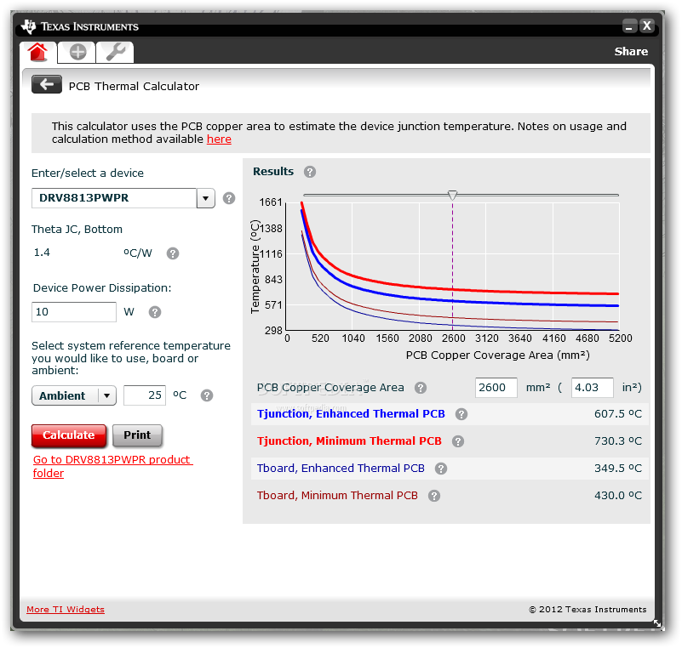This screenshot has height=648, width=682.
Task: Click the '607.5 ºC' Tjunction Enhanced value
Action: point(618,414)
